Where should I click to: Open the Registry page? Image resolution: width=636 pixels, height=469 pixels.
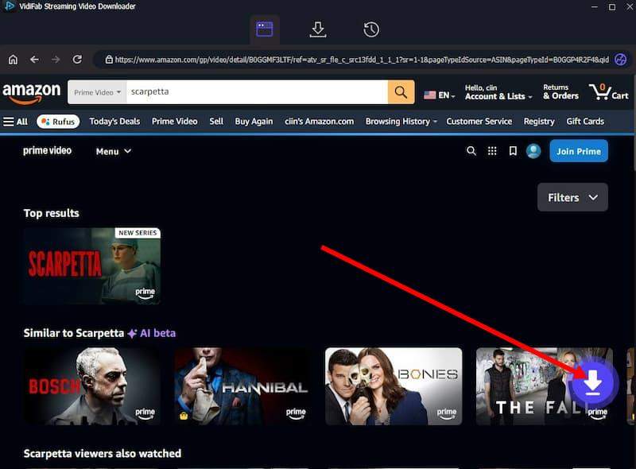(x=539, y=122)
